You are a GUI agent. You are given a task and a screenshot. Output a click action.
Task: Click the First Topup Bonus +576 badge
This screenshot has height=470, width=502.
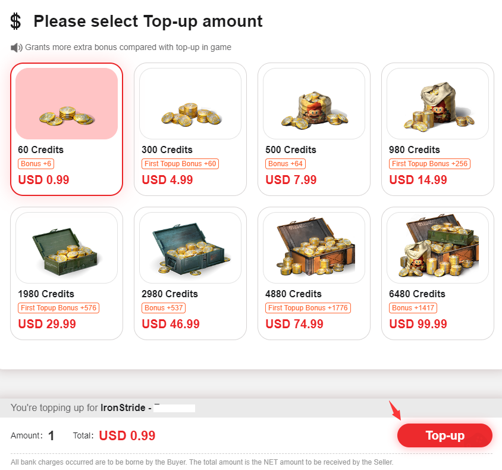pyautogui.click(x=59, y=308)
